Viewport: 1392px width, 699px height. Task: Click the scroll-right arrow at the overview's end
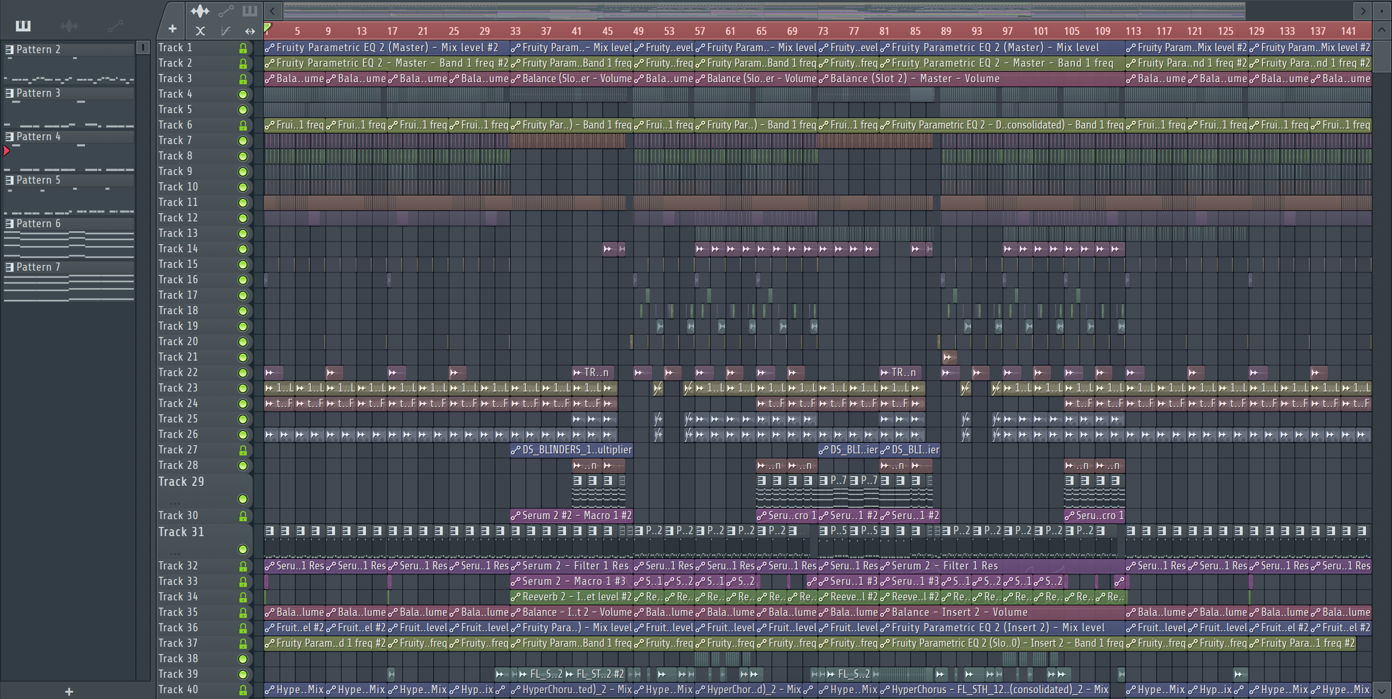(1363, 11)
